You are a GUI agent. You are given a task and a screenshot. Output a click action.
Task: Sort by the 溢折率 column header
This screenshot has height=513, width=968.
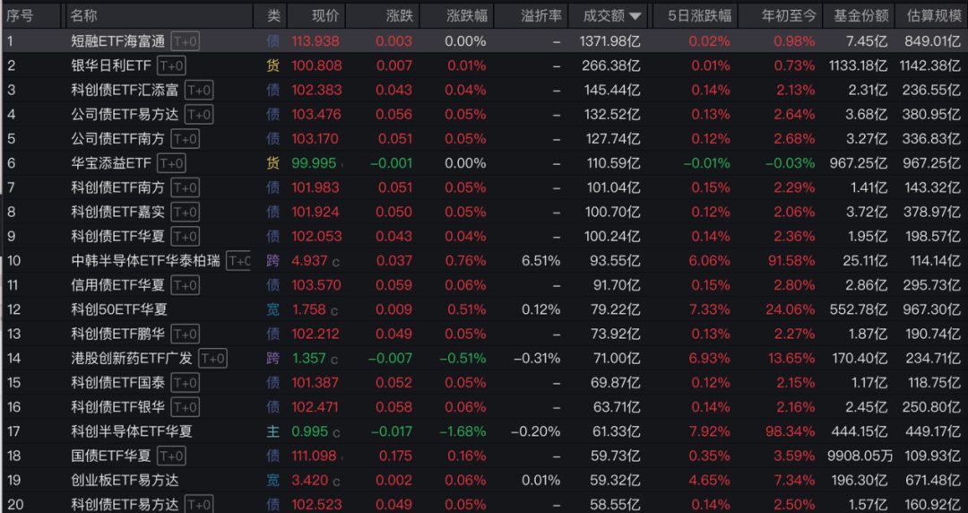pos(541,16)
